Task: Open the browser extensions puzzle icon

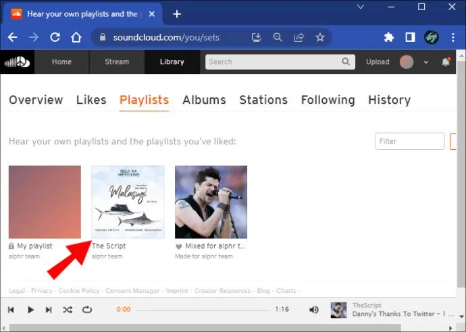Action: point(389,37)
